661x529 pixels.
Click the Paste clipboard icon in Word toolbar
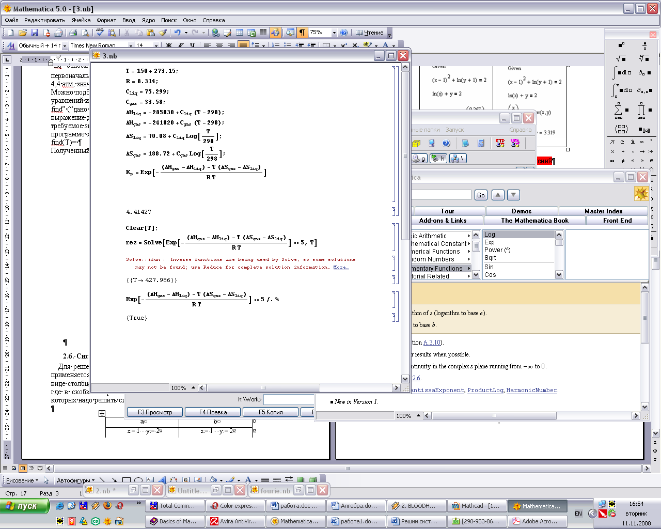coord(150,33)
